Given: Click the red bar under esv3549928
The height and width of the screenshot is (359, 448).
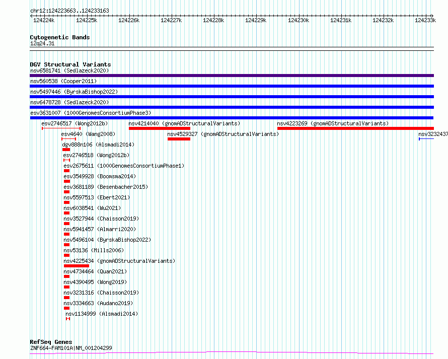Looking at the screenshot, I should point(67,181).
